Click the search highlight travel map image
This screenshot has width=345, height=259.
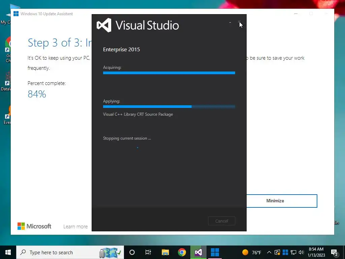[110, 253]
